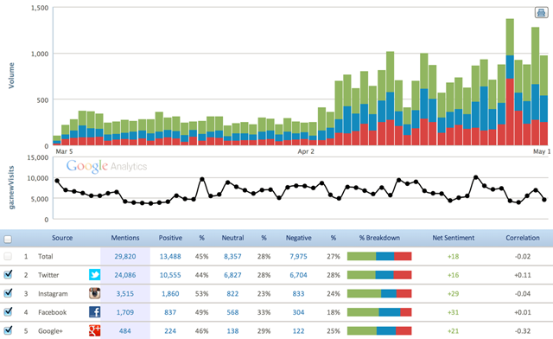Sort by Net Sentiment column header

point(453,238)
